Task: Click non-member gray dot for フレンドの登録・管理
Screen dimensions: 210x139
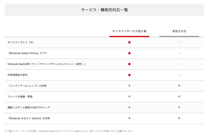Action: [179, 97]
